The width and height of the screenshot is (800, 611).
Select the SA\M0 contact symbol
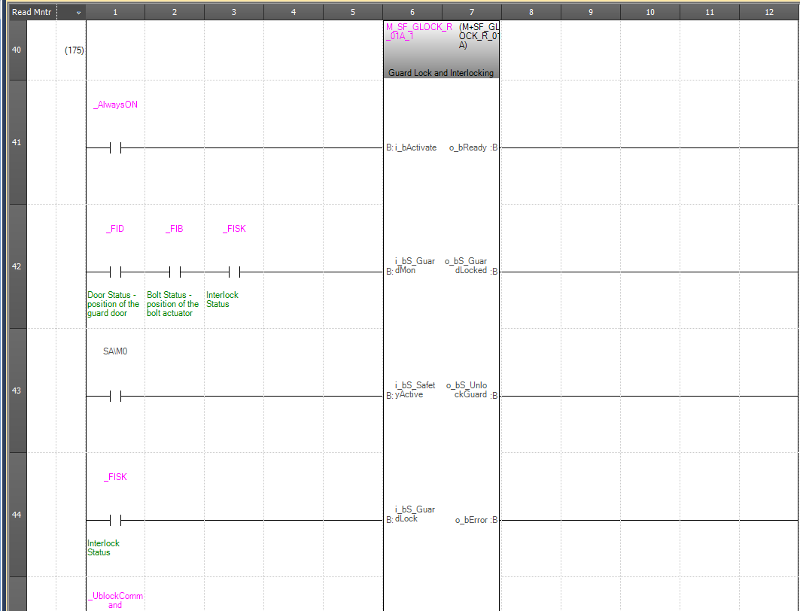116,396
